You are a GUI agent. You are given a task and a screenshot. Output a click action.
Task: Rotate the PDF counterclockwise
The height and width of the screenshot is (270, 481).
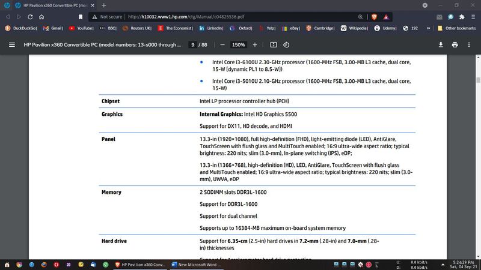point(286,44)
